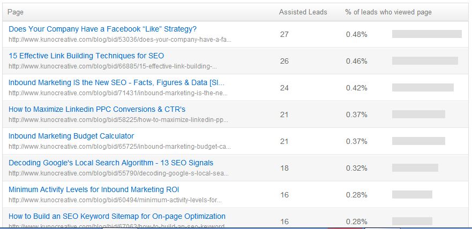Click the "% of leads who viewed page" header
Viewport: 472px width, 229px height.
[x=388, y=12]
